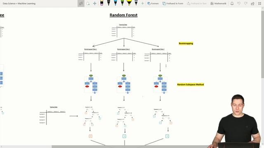Undo the last action
The width and height of the screenshot is (264, 148).
click(x=239, y=3)
